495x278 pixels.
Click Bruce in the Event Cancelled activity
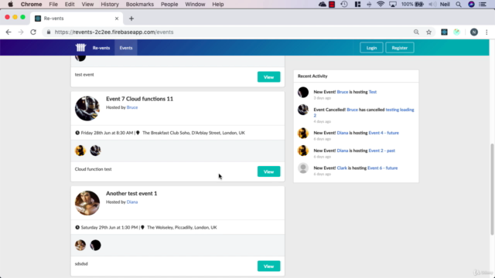(352, 110)
